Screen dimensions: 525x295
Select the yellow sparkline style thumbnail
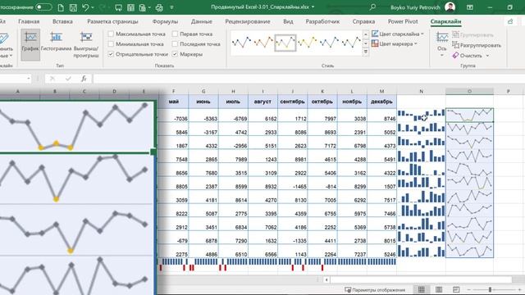click(x=308, y=43)
